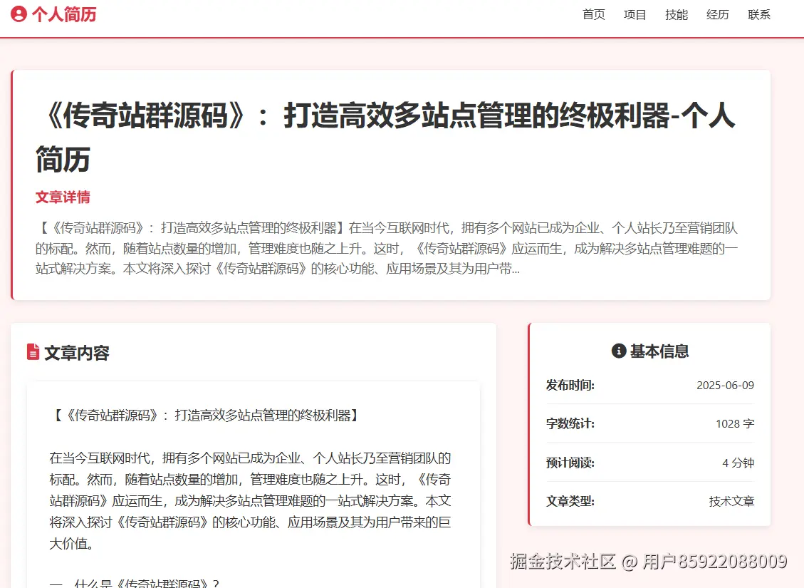Click the 文章内容 section heading

(76, 353)
